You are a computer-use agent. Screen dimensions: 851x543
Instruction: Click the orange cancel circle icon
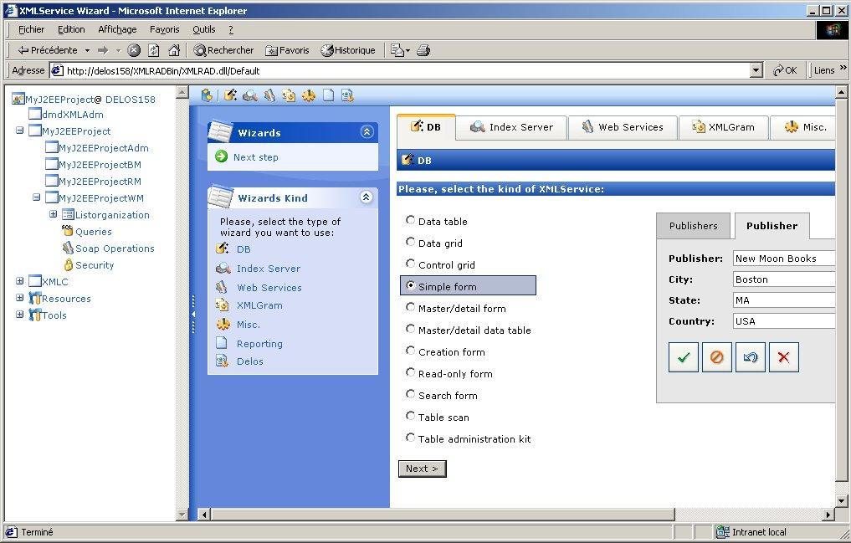(716, 357)
